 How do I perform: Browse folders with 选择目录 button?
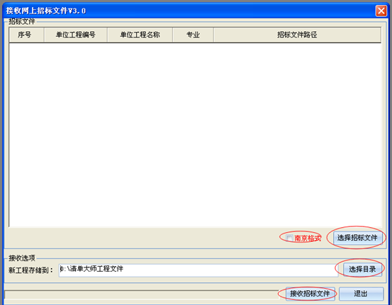pos(362,270)
